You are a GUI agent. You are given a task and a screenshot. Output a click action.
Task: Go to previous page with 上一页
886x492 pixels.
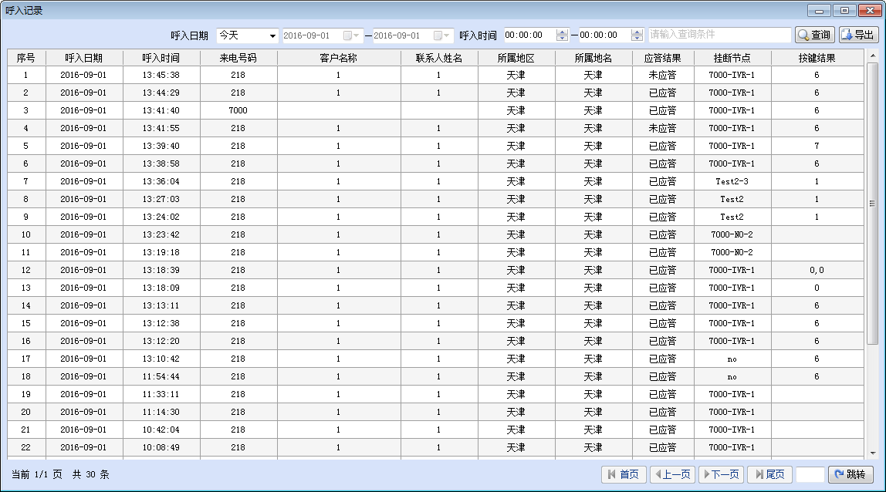(x=671, y=474)
